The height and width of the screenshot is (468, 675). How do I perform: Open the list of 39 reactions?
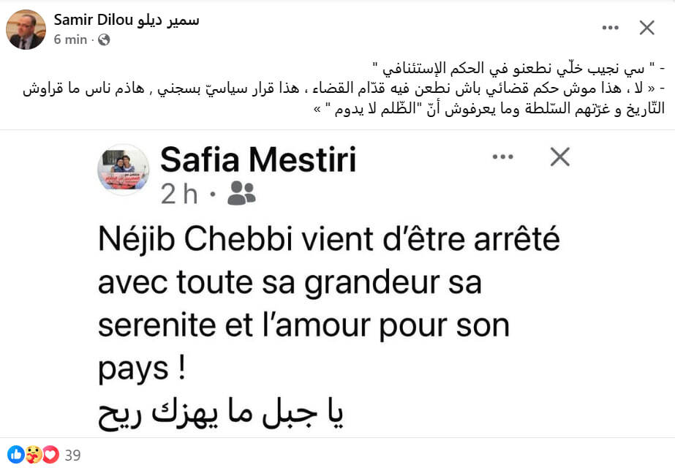[72, 456]
